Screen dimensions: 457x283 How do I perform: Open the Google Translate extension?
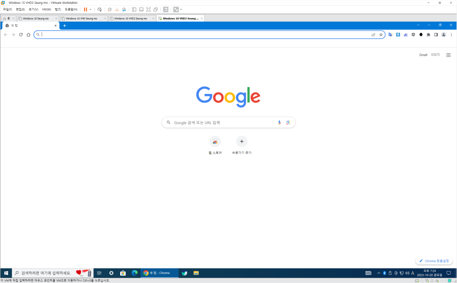point(390,34)
